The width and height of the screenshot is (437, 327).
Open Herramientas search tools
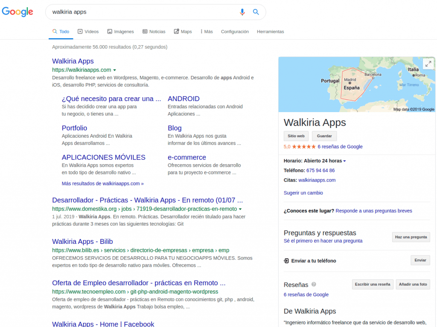270,32
